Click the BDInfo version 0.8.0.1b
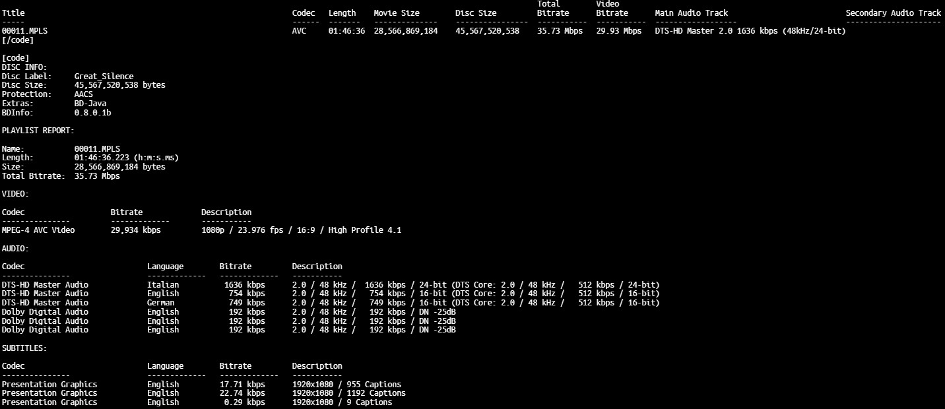Screen dimensions: 945x409 tap(92, 113)
